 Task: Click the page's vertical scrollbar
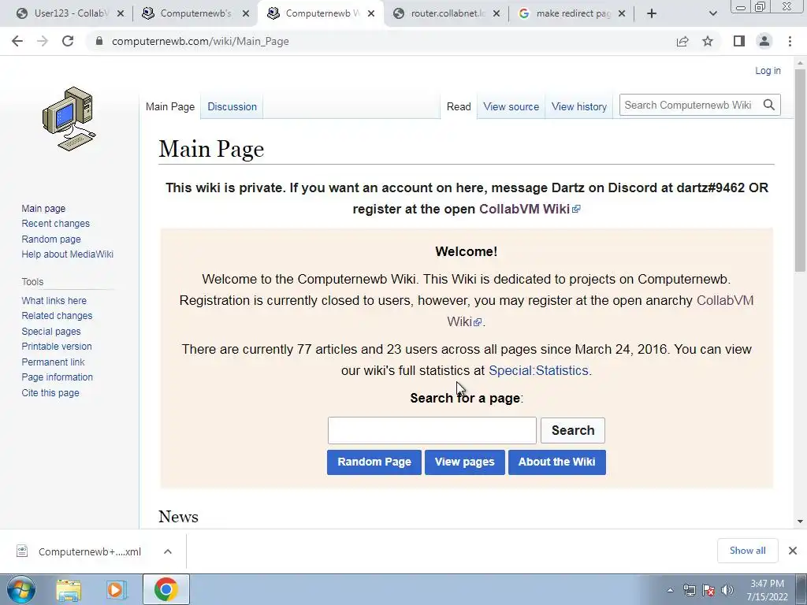coord(800,170)
